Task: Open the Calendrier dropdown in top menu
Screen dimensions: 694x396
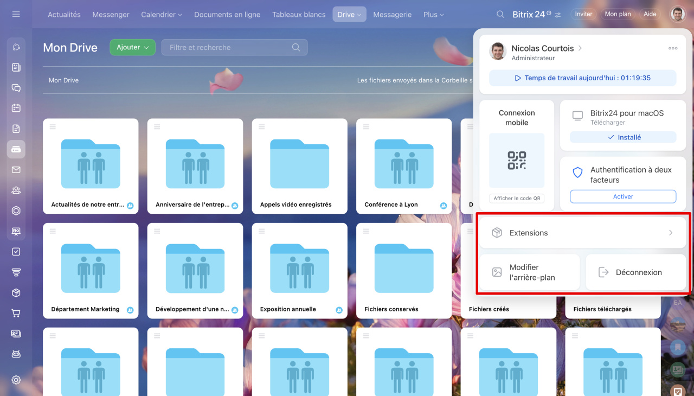Action: 162,15
